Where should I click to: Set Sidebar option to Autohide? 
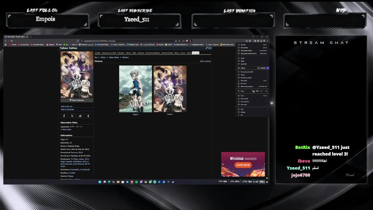(263, 68)
